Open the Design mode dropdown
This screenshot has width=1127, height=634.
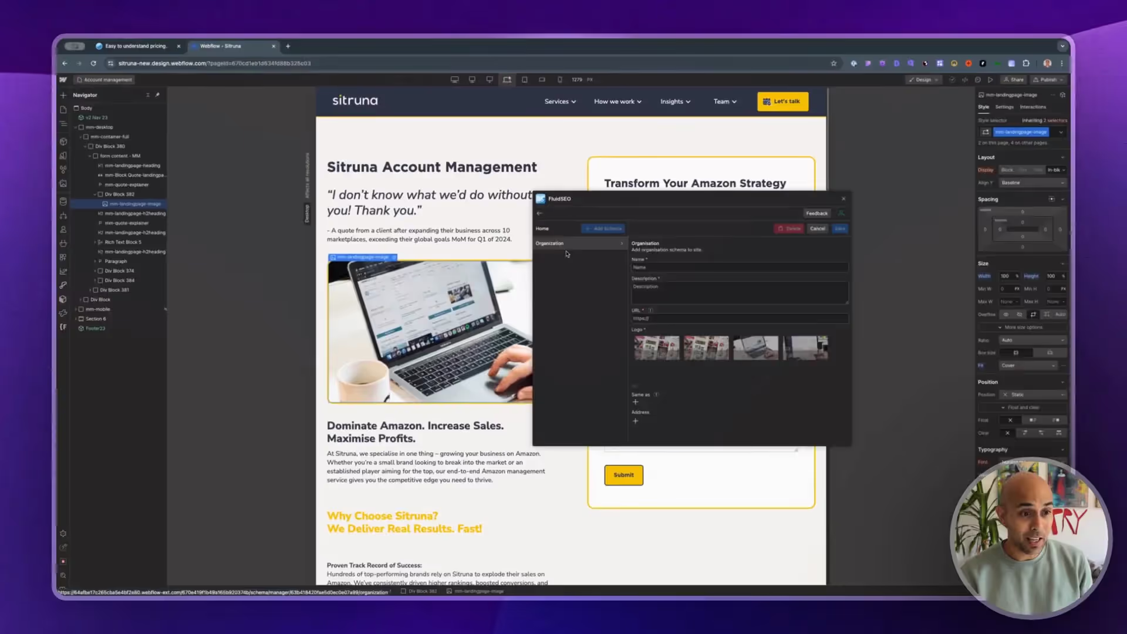pos(924,80)
